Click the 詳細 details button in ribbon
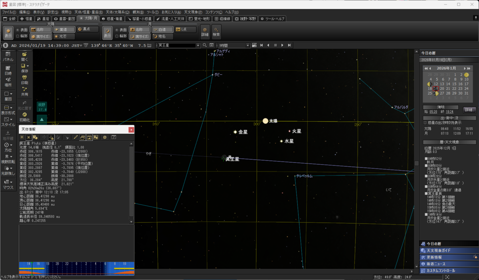This screenshot has height=280, width=479. click(205, 32)
